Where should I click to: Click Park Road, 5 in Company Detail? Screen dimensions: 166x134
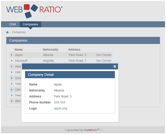coord(63,97)
